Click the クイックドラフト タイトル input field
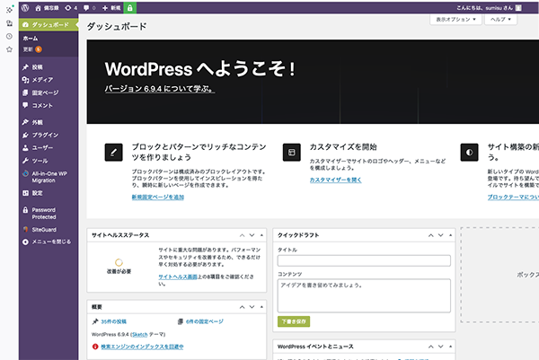Viewport: 539px width, 360px height. click(x=364, y=260)
